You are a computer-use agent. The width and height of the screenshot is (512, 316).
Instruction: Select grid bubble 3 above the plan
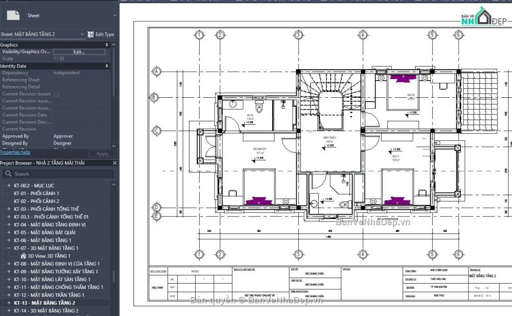point(298,35)
